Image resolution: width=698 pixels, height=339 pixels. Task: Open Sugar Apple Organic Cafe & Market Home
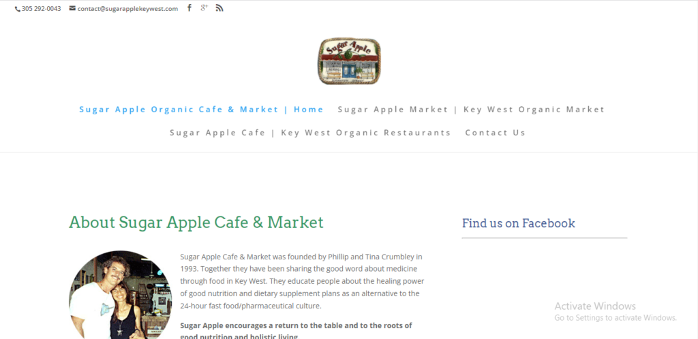pos(201,110)
